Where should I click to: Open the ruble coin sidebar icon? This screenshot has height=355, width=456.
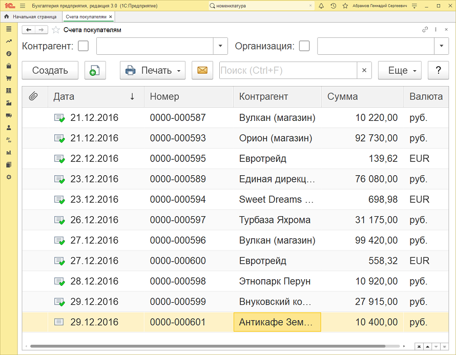[9, 54]
